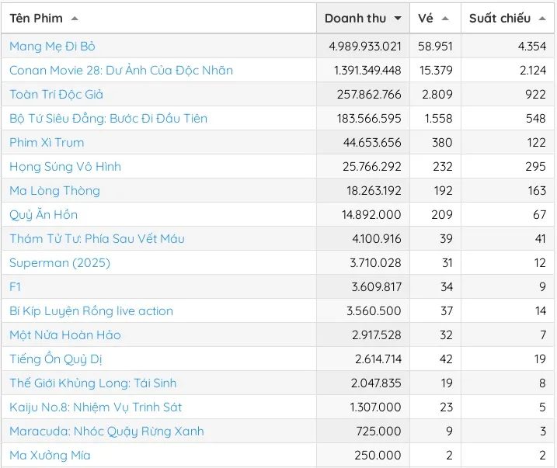Click the Suất chiếu sort arrow
The width and height of the screenshot is (557, 468).
[x=542, y=18]
